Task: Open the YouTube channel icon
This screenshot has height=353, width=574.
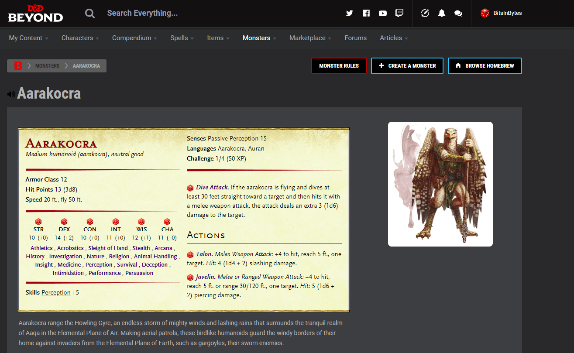Action: point(383,13)
